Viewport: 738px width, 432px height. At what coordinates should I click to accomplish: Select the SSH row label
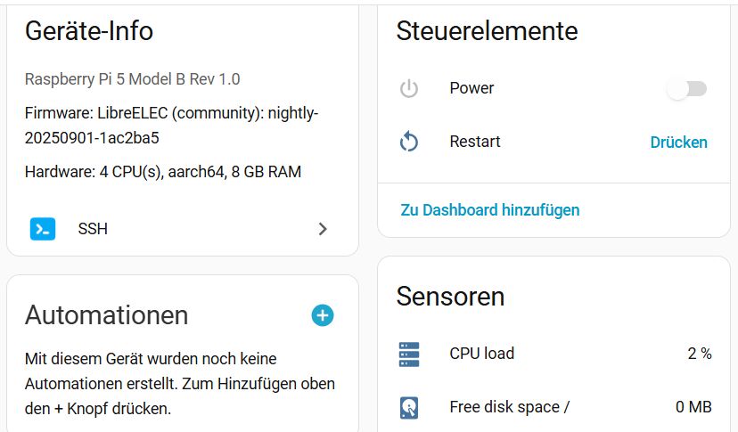[x=93, y=229]
